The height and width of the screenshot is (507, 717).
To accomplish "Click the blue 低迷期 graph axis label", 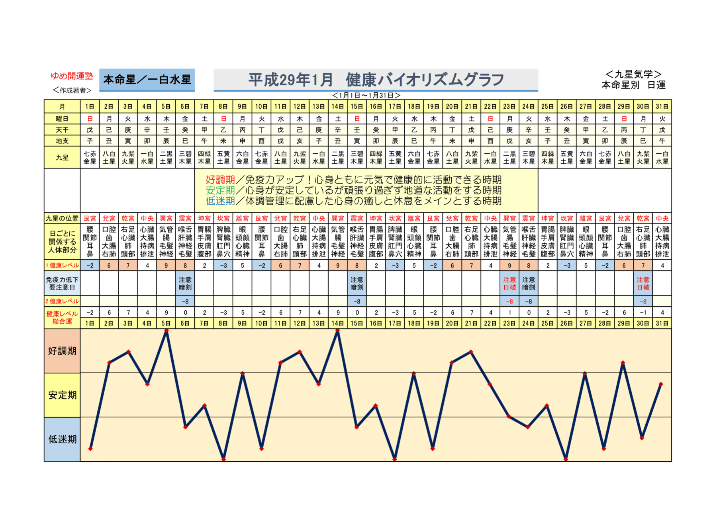I will (x=62, y=439).
